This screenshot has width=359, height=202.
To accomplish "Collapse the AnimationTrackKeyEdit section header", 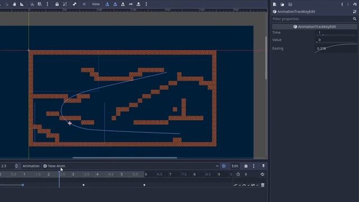I will pyautogui.click(x=315, y=26).
